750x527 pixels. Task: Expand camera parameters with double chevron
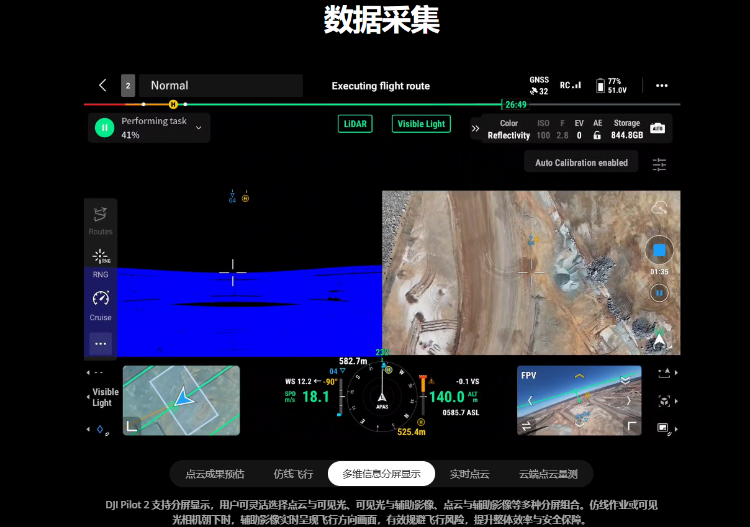[x=476, y=128]
